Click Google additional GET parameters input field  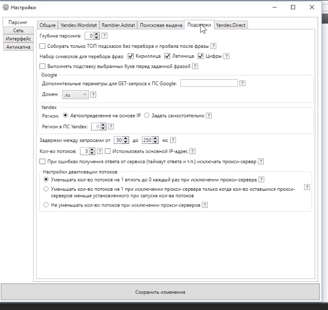pyautogui.click(x=209, y=83)
